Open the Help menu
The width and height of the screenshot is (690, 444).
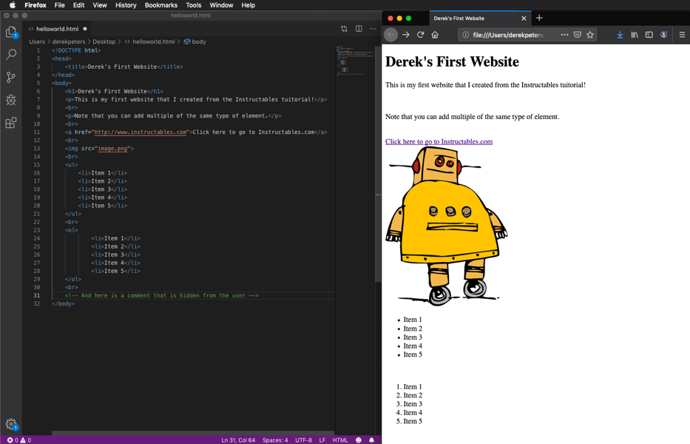click(248, 5)
